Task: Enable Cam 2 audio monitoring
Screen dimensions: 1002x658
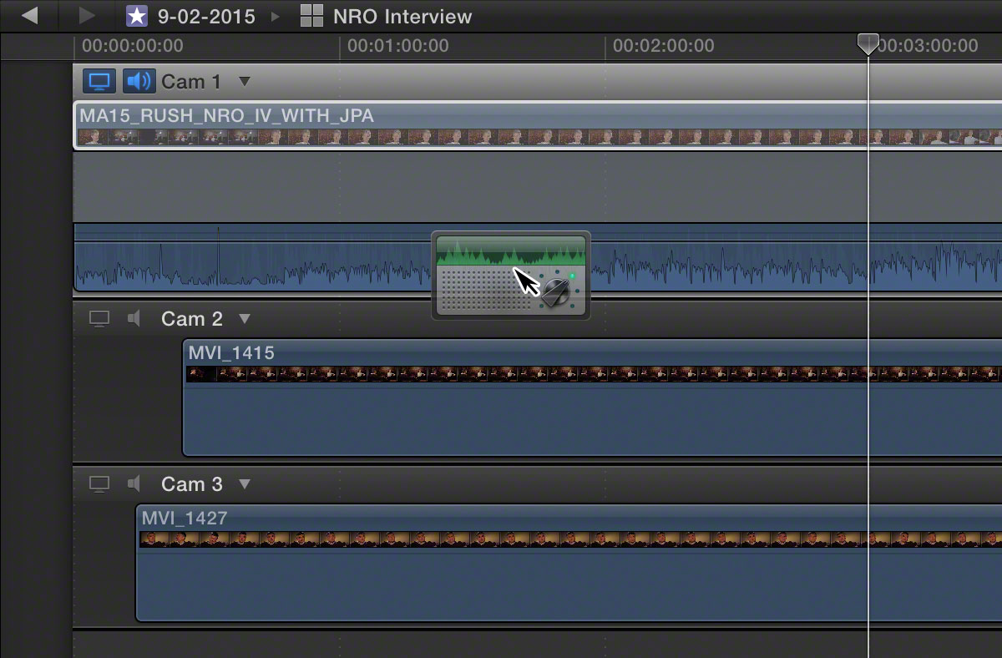Action: [134, 318]
